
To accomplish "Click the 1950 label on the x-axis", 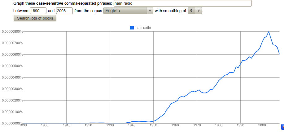I will [154, 125].
